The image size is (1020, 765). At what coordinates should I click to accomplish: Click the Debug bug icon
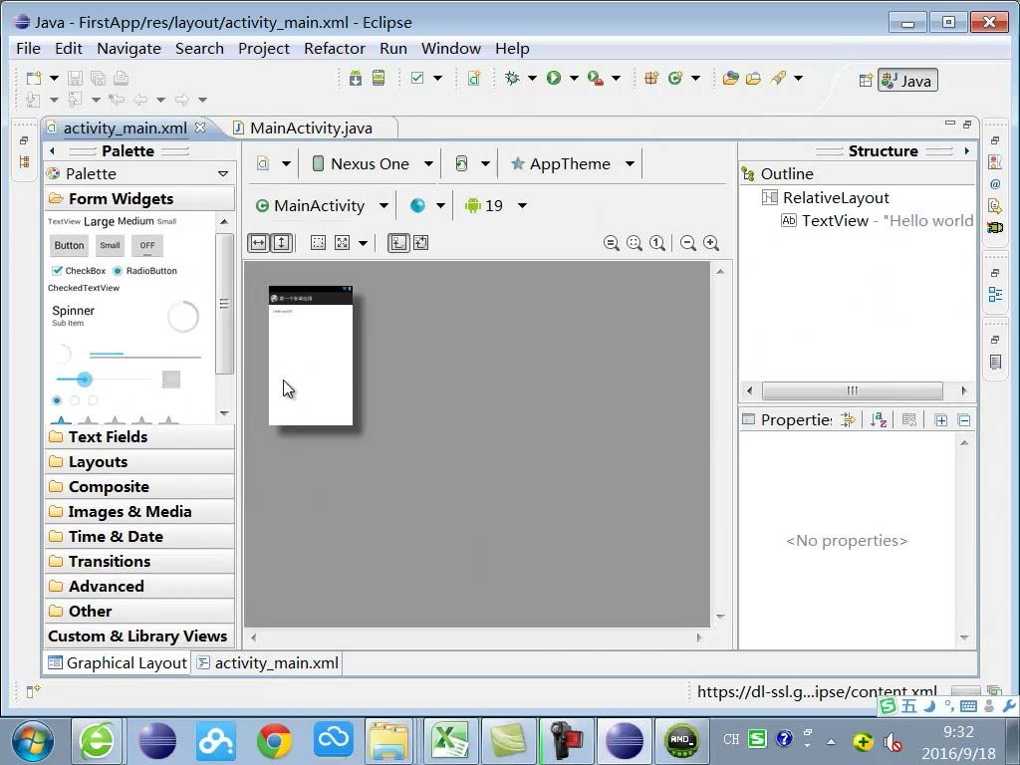point(512,79)
